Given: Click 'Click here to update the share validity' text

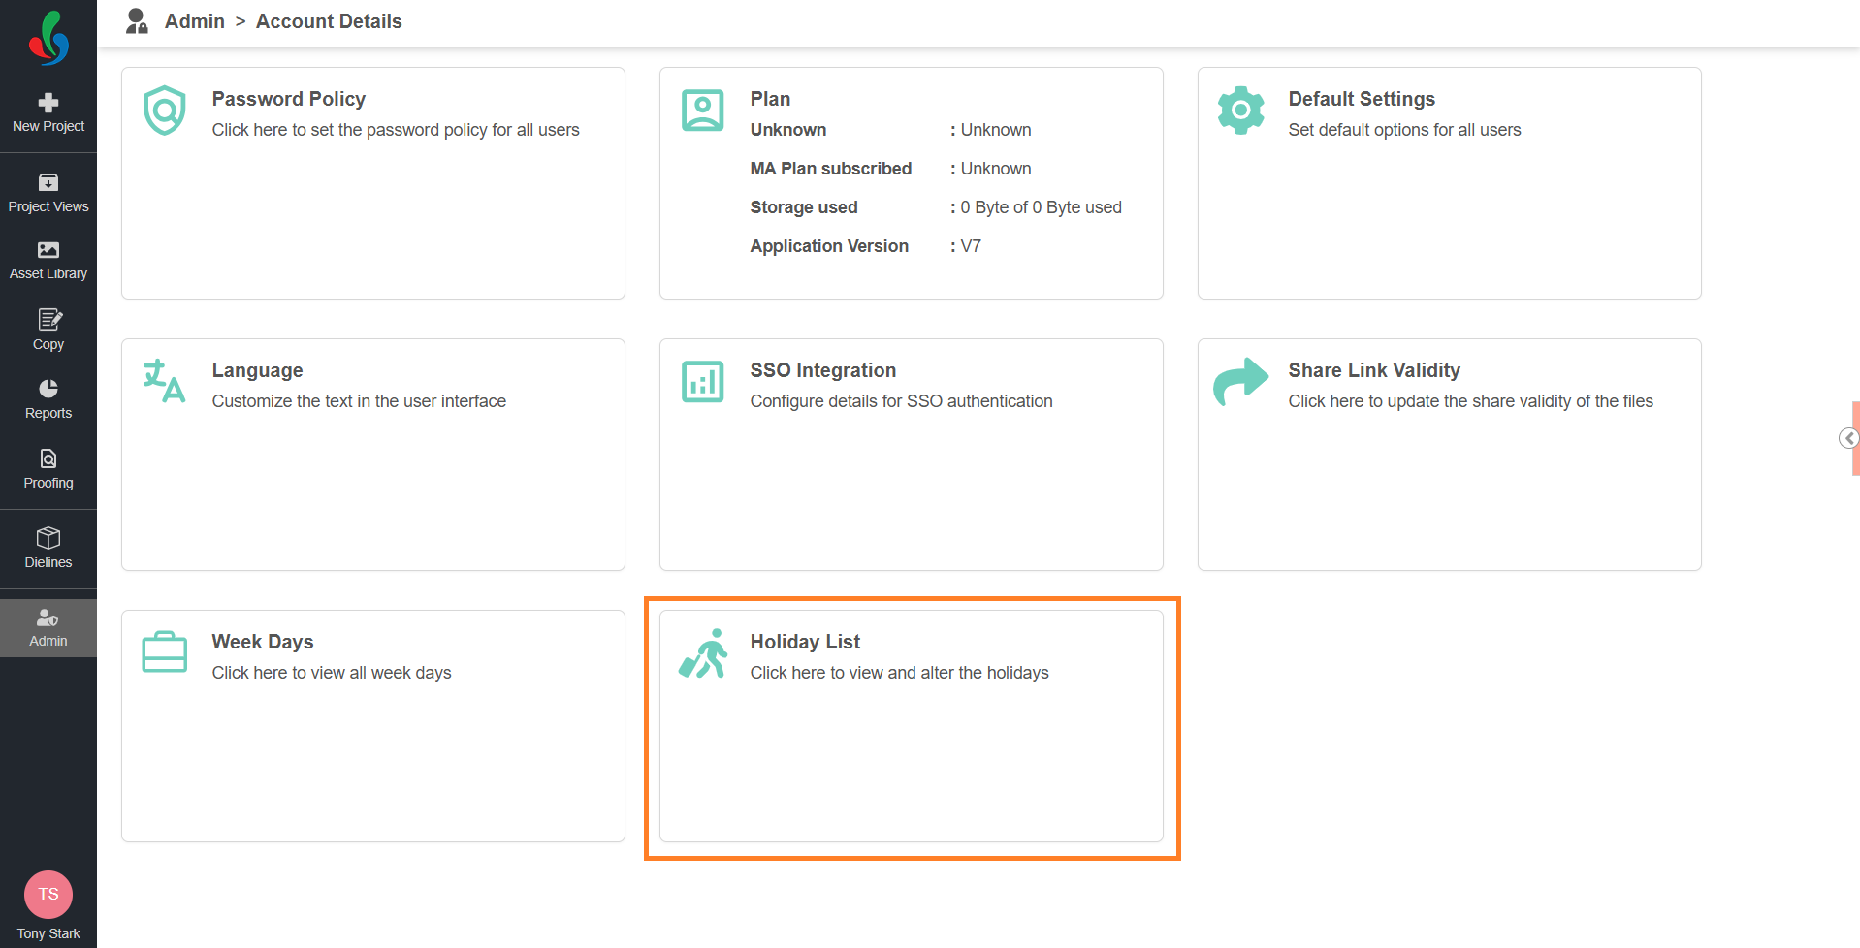Looking at the screenshot, I should coord(1471,401).
